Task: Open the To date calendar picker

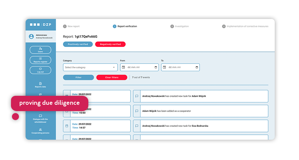Action: [197, 68]
